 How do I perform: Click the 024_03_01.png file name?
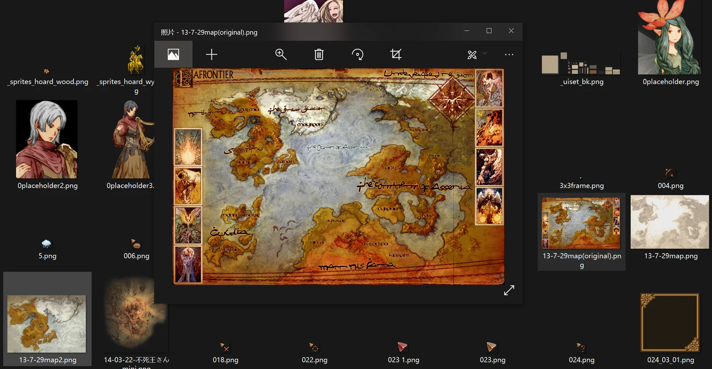pos(671,360)
